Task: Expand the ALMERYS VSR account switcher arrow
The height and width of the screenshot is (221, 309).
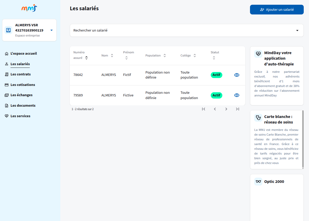Action: (x=51, y=30)
